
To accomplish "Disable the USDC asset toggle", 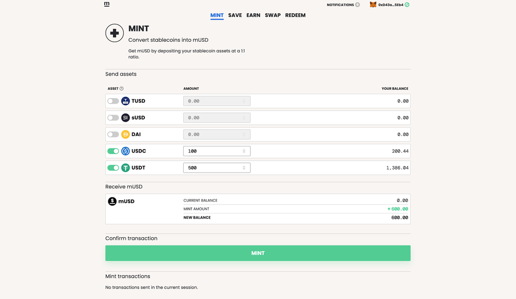I will [x=113, y=151].
